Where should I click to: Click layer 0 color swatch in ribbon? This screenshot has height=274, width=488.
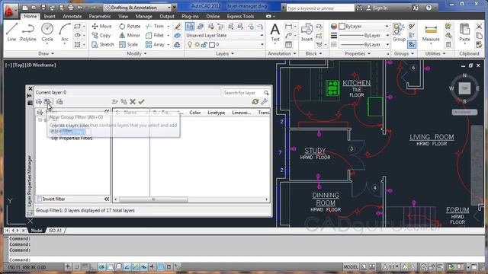(x=212, y=45)
